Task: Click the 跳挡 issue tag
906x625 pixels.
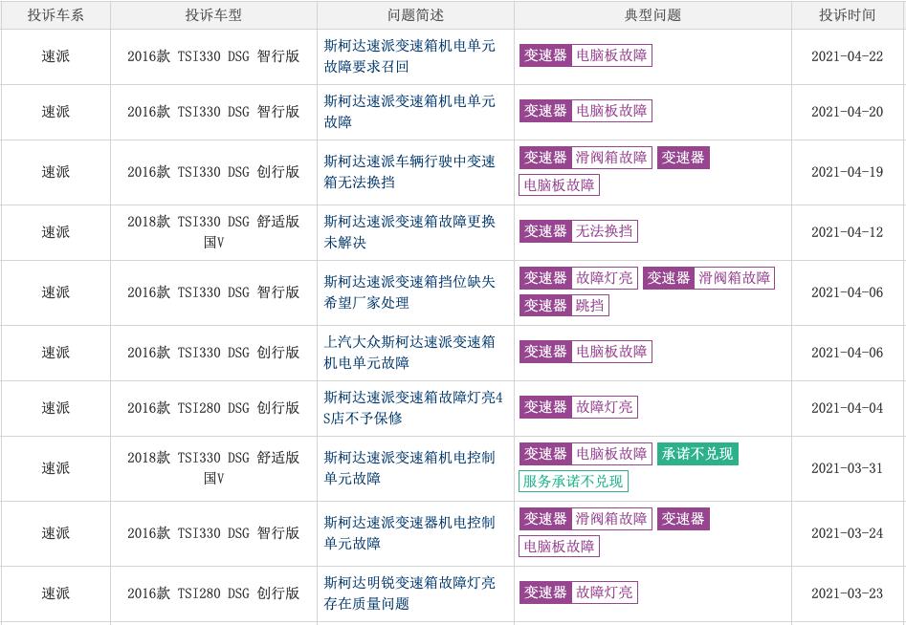Action: 589,306
